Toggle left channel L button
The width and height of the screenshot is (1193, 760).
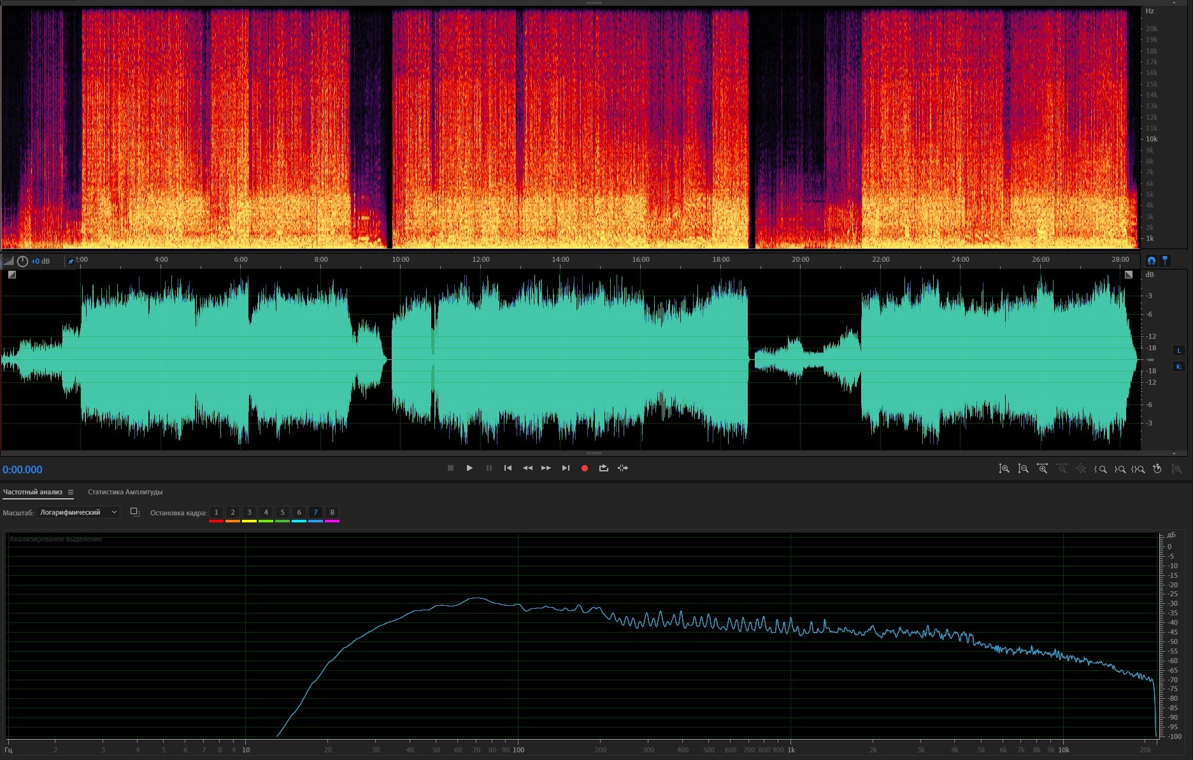(1178, 350)
